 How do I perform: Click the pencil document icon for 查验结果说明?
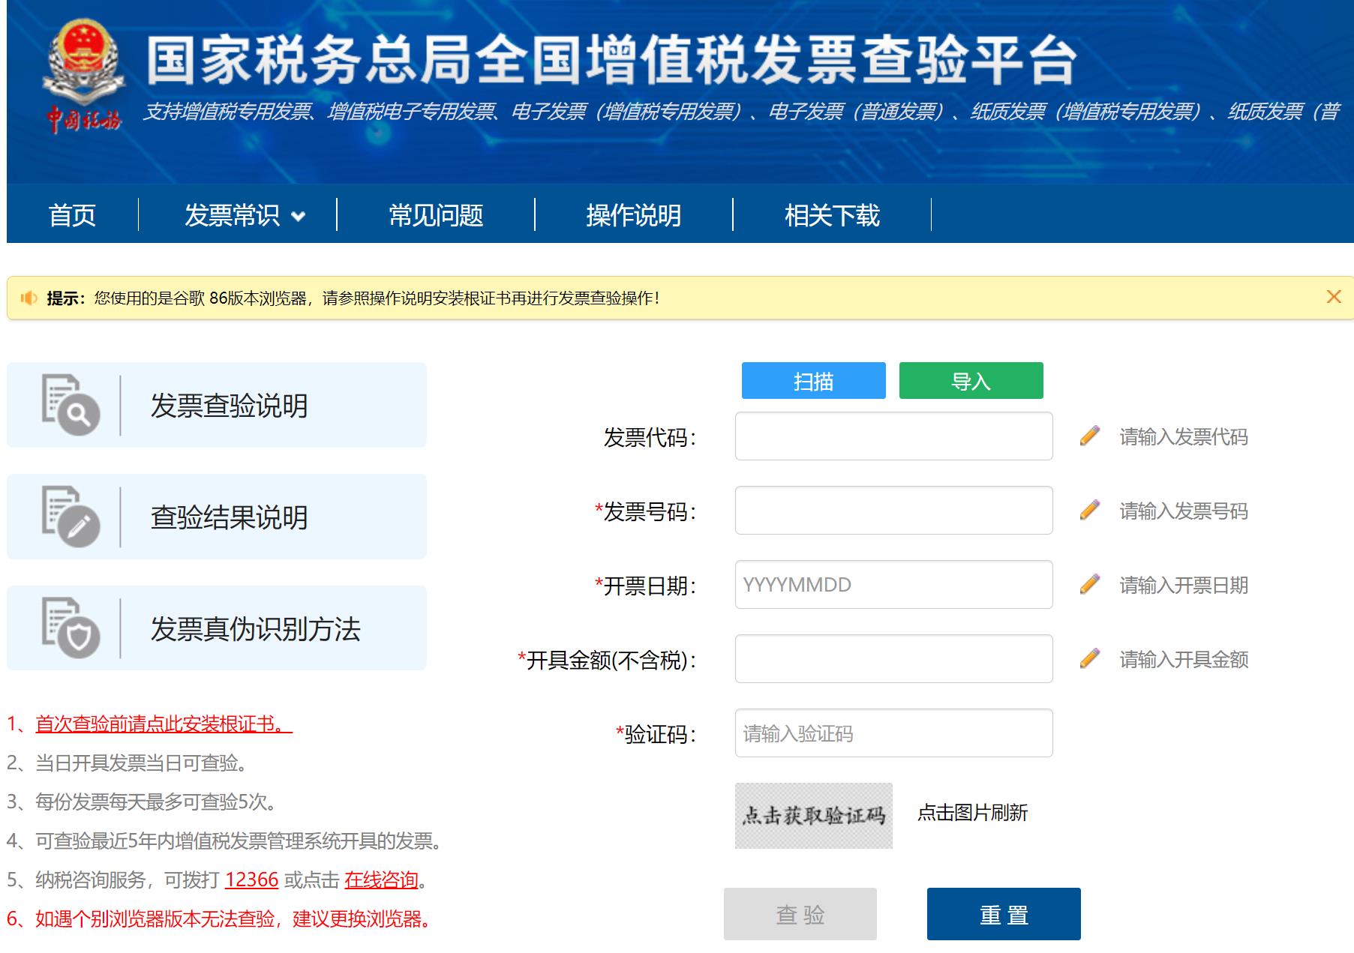point(71,517)
